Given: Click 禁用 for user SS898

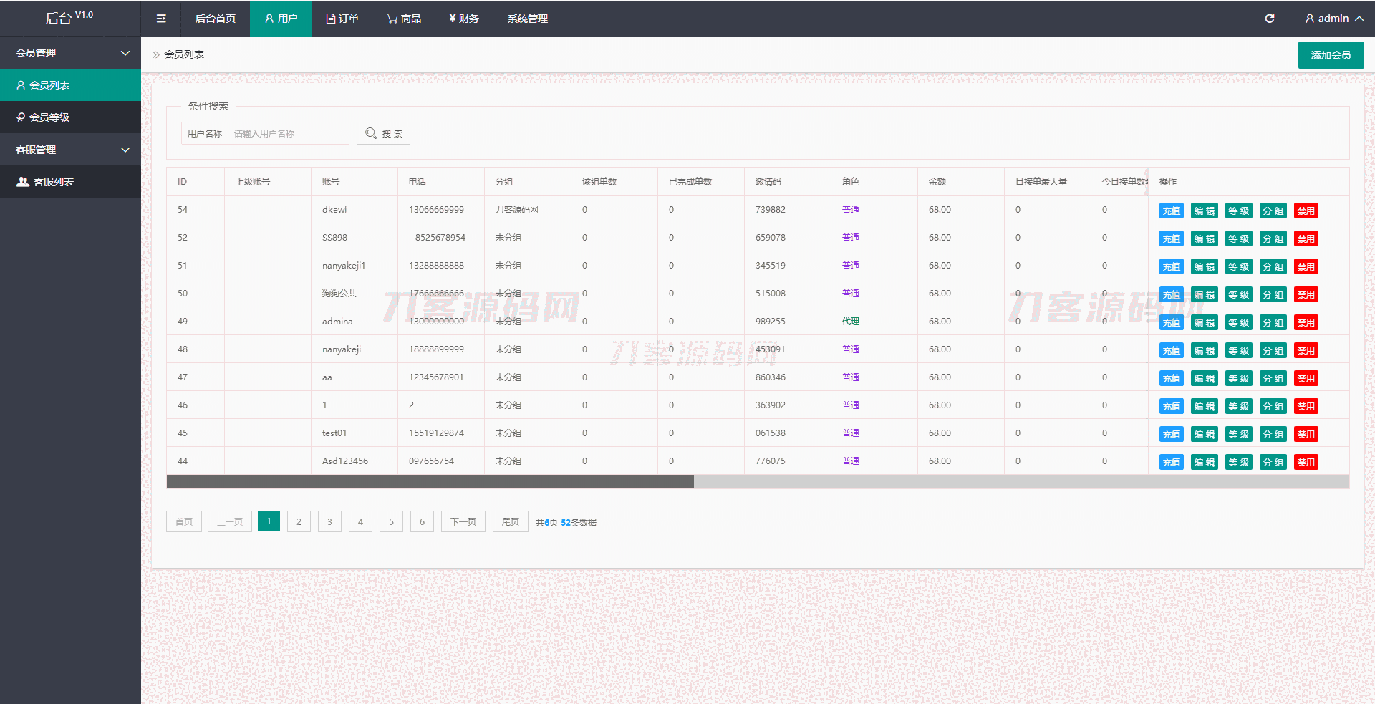Looking at the screenshot, I should 1306,238.
